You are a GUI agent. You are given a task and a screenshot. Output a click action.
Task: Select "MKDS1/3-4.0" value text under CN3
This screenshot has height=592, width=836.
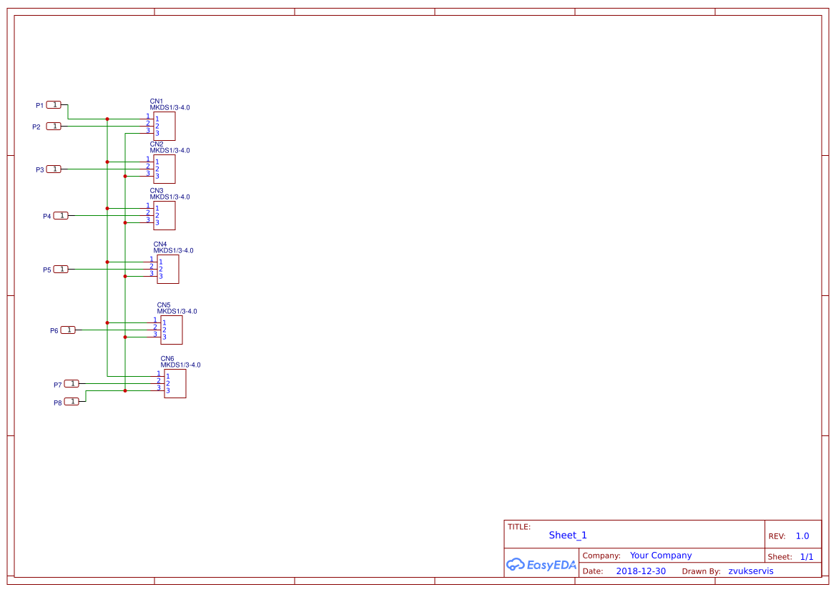coord(169,197)
